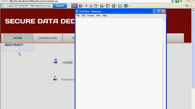195x109 pixels.
Task: Click the shield toolbar icon
Action: click(x=120, y=6)
